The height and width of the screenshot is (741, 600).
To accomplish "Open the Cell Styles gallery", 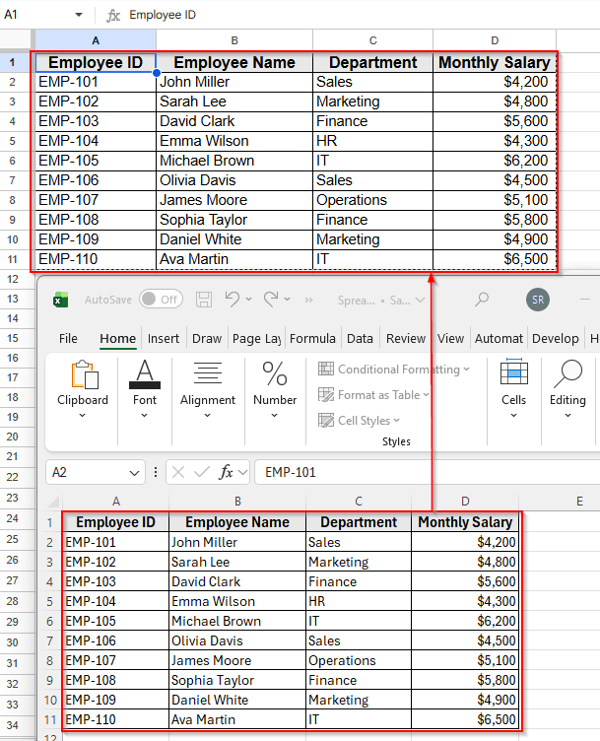I will [359, 420].
